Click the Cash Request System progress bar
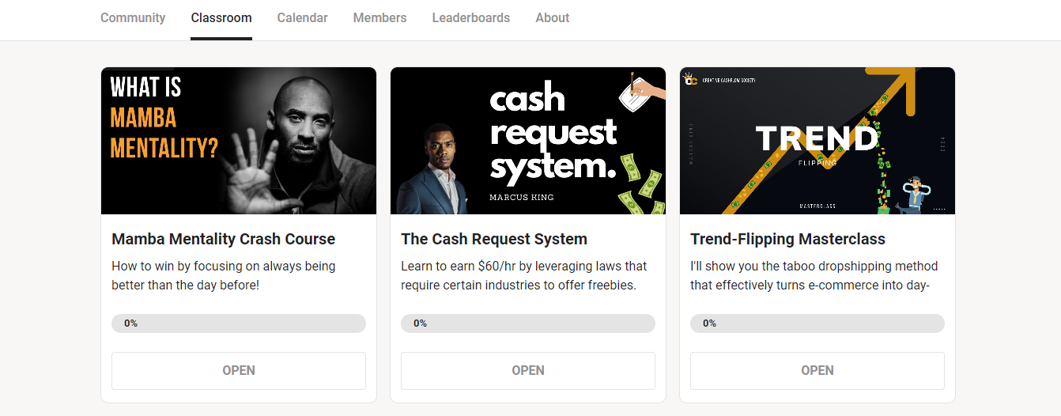Screen dimensions: 1061x416 pos(528,323)
